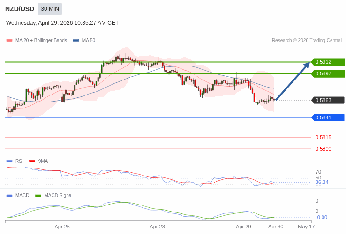Click the Apr 26 date axis marker
The image size is (346, 234).
click(x=62, y=227)
